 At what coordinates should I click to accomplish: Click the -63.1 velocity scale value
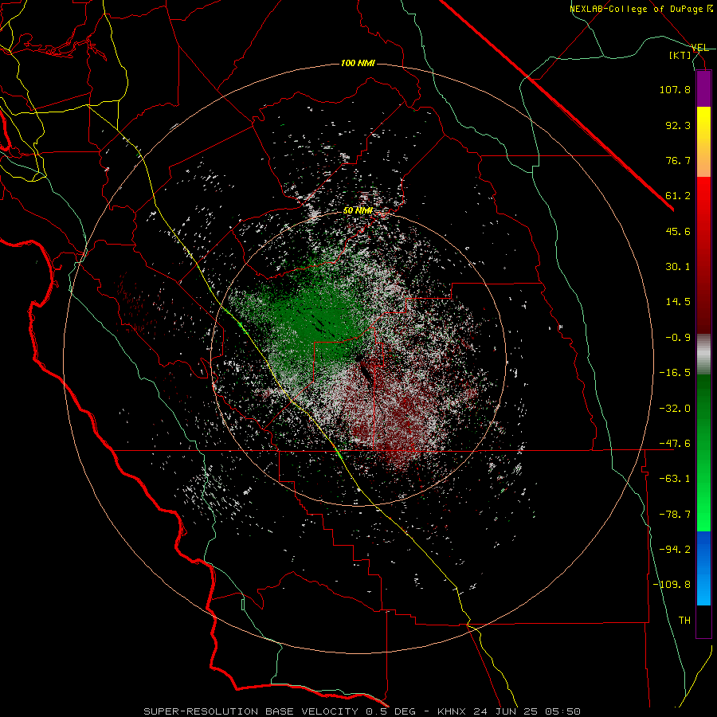675,479
